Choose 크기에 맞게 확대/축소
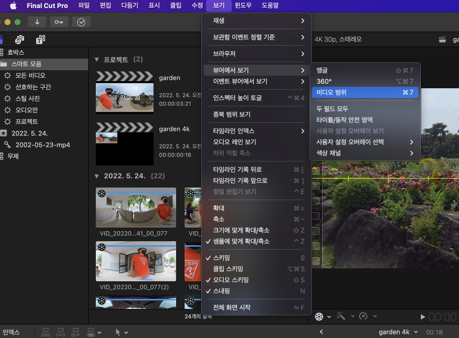The height and width of the screenshot is (338, 459). (256, 230)
